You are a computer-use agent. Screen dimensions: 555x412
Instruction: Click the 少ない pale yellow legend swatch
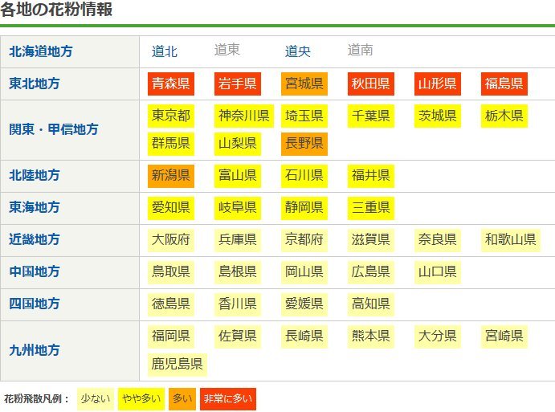click(x=95, y=398)
